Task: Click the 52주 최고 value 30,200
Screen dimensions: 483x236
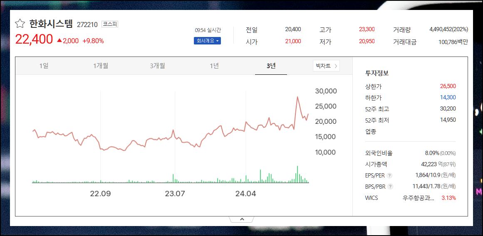Action: (448, 108)
